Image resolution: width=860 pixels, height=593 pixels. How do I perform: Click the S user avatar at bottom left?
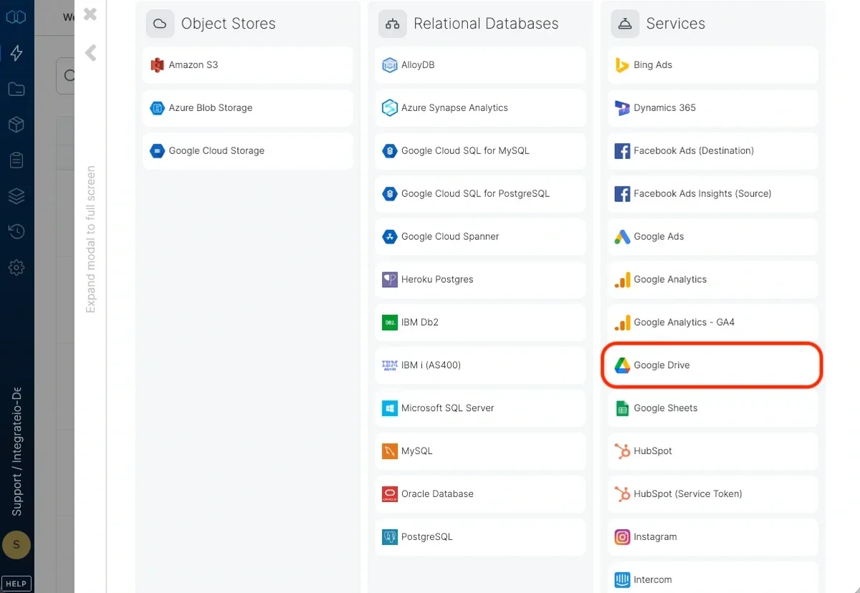16,545
